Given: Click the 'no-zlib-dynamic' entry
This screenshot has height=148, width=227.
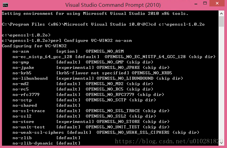Looking at the screenshot, I should (33, 144).
